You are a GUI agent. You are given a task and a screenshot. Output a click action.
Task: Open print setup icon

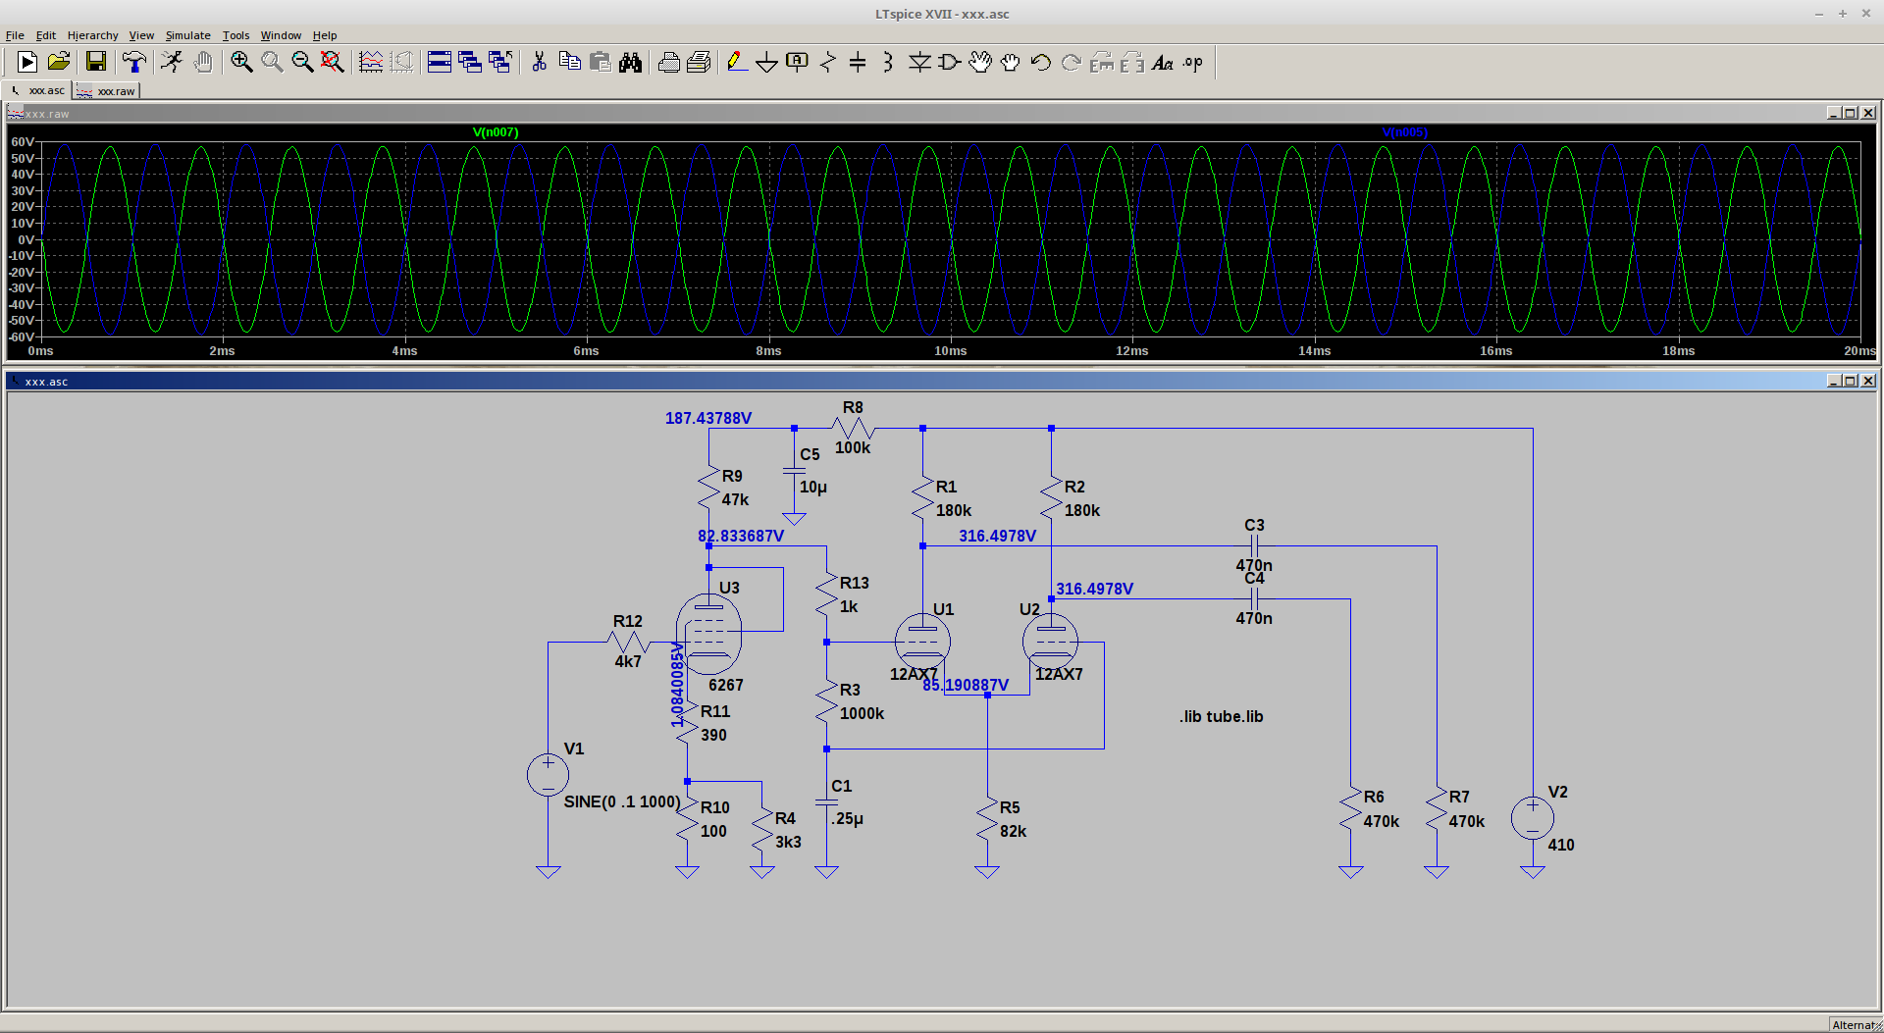[x=699, y=62]
